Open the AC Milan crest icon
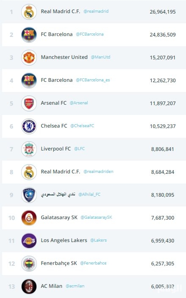The image size is (186, 298). click(29, 287)
